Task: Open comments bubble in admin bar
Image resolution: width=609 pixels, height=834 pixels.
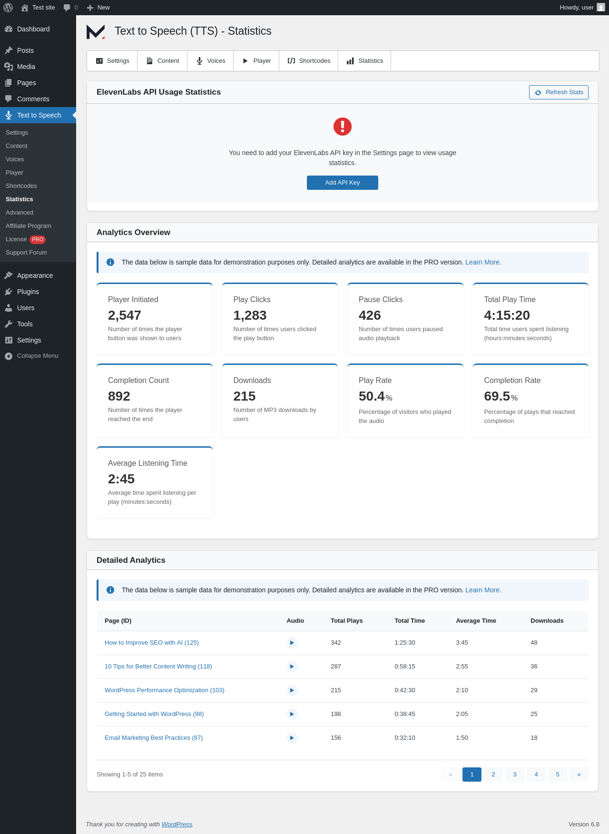Action: pyautogui.click(x=70, y=8)
